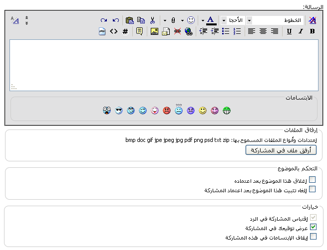
Task: Cut the selected text with scissors
Action: 152,20
